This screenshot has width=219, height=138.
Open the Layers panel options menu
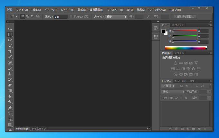[x=210, y=81]
